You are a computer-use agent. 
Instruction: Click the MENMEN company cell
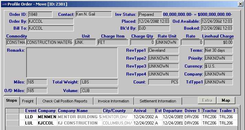point(47,117)
